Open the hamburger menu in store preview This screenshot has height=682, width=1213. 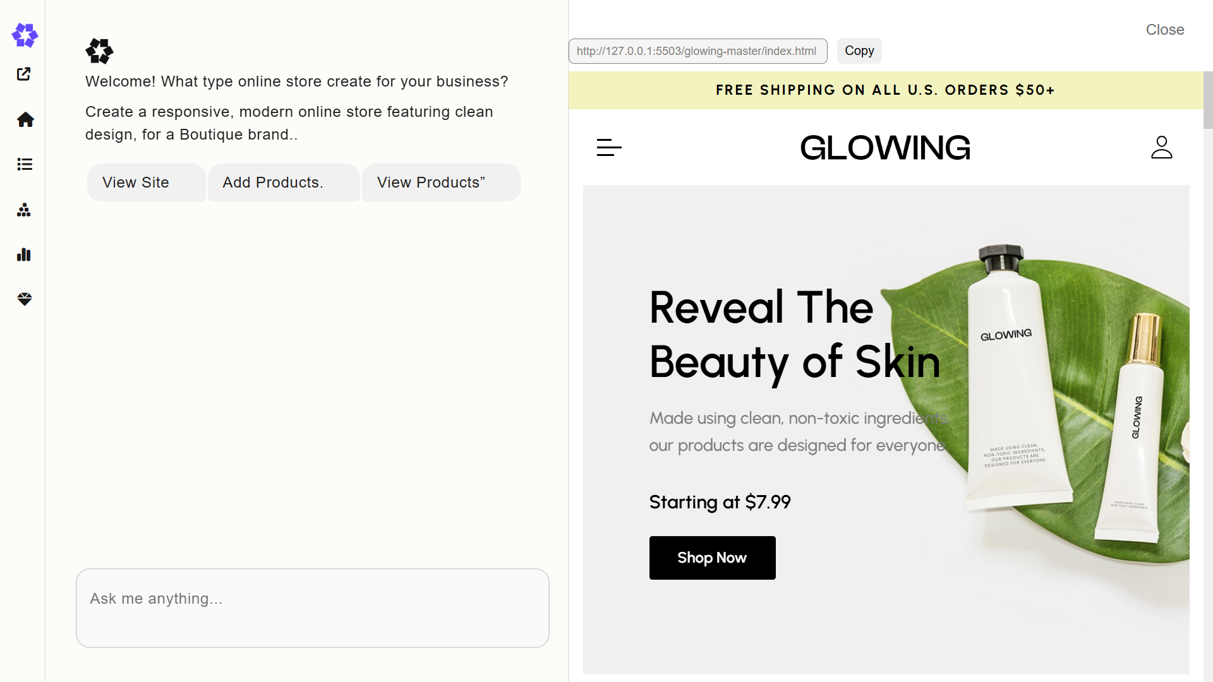pos(609,148)
